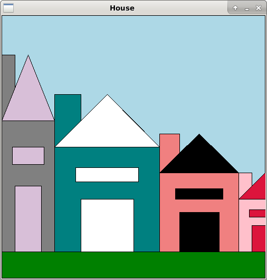Click the maximize arrow button
Viewport: 267px width, 280px height.
(x=235, y=8)
